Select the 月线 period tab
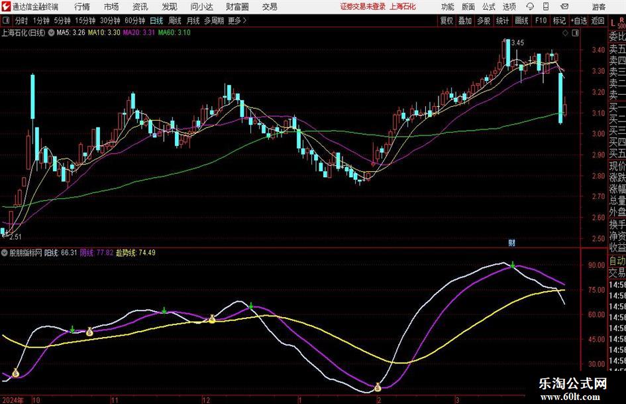The height and width of the screenshot is (404, 626). click(193, 21)
